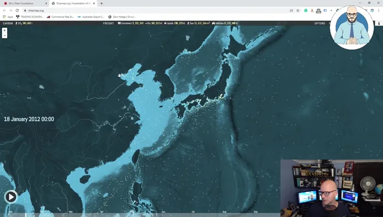Select the Containers freight counter
Viewport: 383px width, 217px height.
click(x=130, y=24)
